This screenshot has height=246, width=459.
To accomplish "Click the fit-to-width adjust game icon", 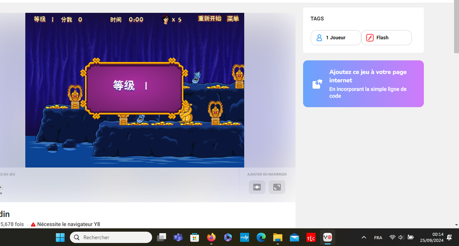I will 257,187.
